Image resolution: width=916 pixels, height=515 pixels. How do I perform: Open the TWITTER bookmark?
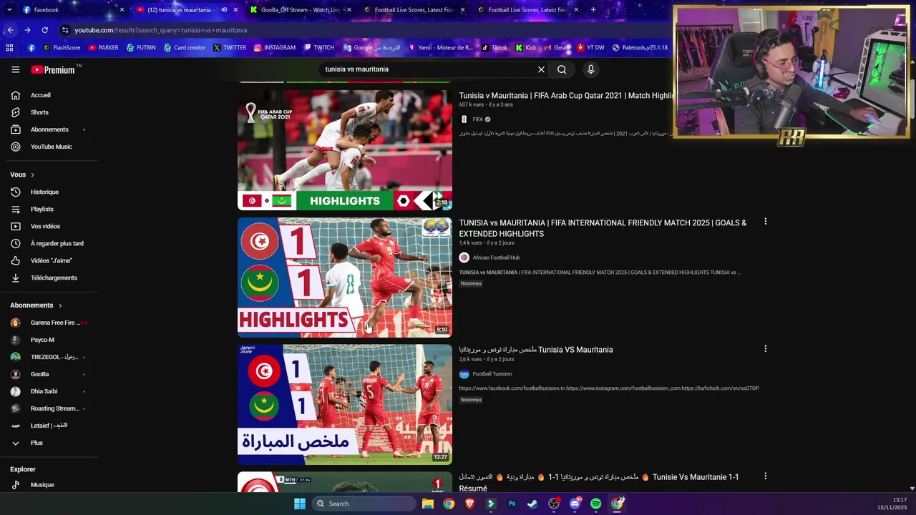pyautogui.click(x=230, y=48)
